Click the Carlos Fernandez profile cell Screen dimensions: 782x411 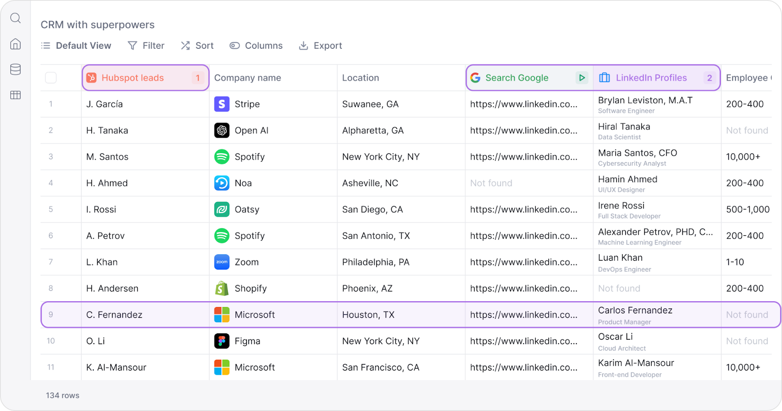click(x=657, y=315)
